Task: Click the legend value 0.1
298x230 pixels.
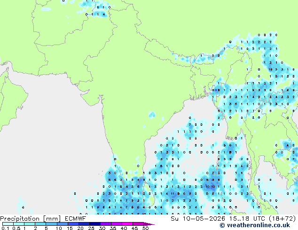Action: (5, 228)
